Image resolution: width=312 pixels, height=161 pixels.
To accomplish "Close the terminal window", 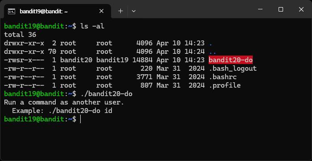I will [x=301, y=9].
